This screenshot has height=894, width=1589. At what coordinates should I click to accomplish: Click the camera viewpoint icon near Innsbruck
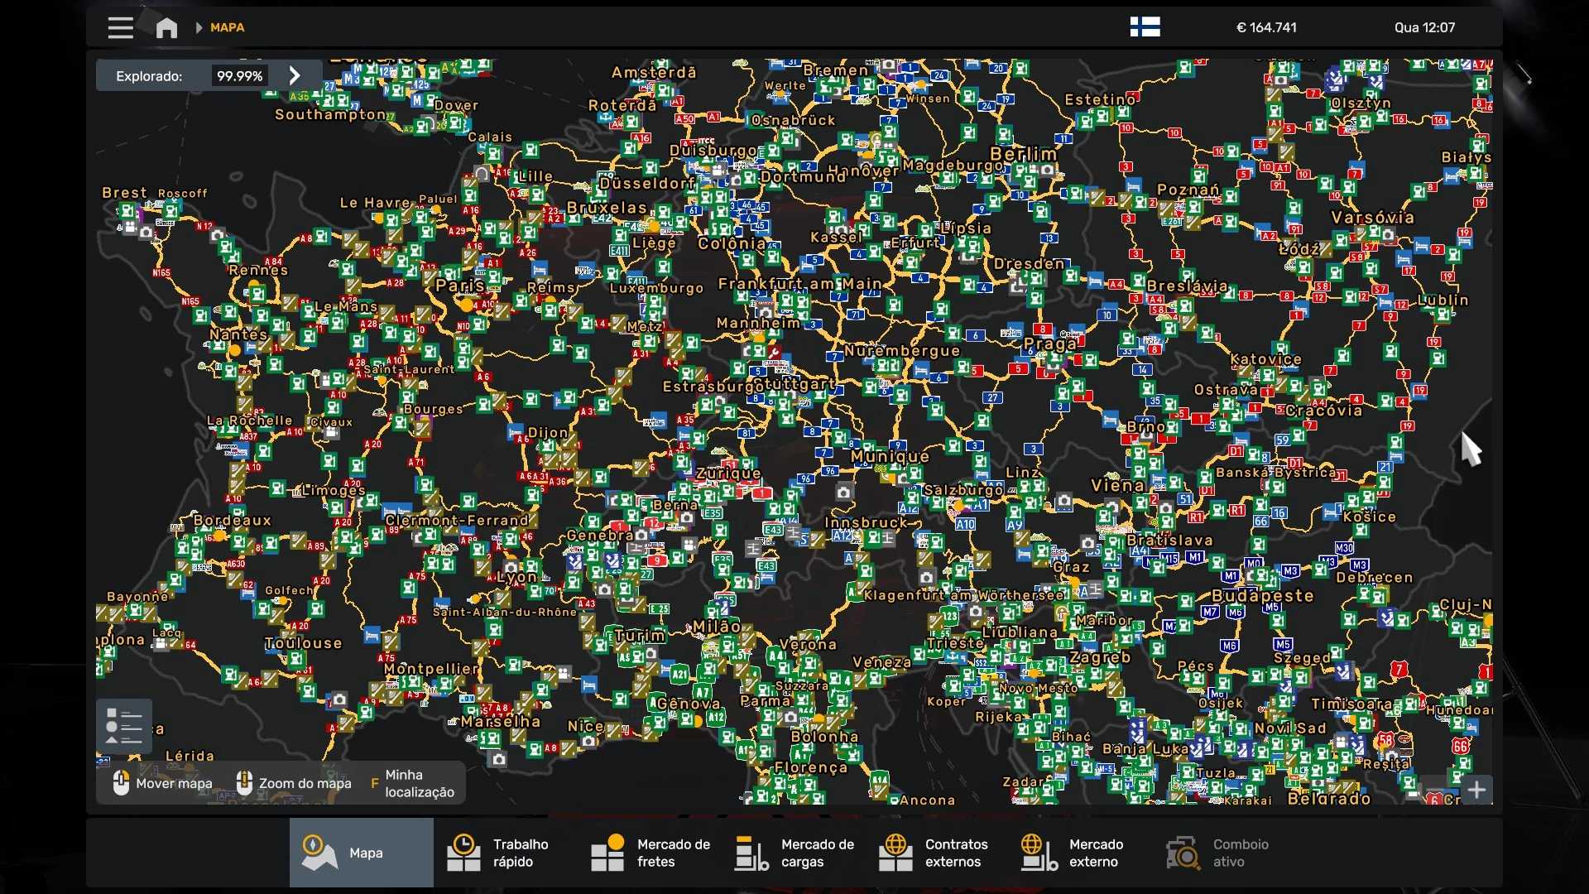843,493
